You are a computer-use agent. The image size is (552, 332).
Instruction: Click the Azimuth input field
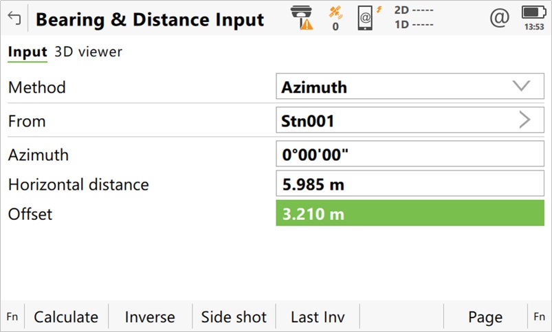tap(410, 155)
